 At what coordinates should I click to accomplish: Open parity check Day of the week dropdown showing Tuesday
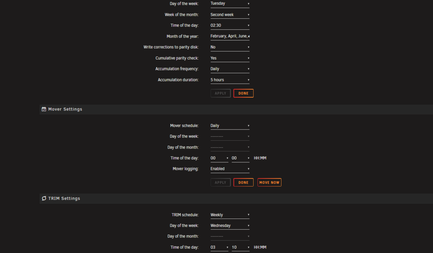coord(230,3)
